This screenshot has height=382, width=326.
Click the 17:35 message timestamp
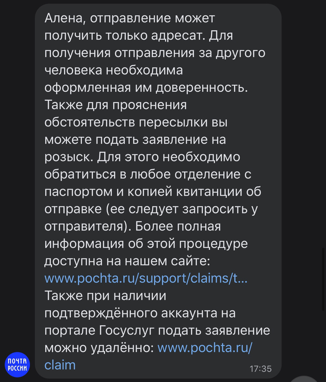click(260, 368)
